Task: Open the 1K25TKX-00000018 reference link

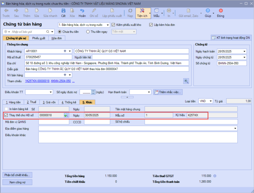Action: pyautogui.click(x=37, y=81)
